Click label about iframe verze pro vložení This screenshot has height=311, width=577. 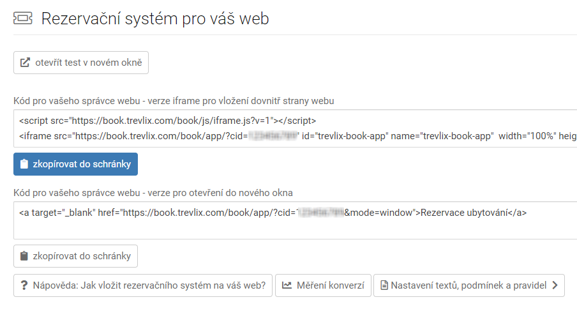(x=174, y=101)
